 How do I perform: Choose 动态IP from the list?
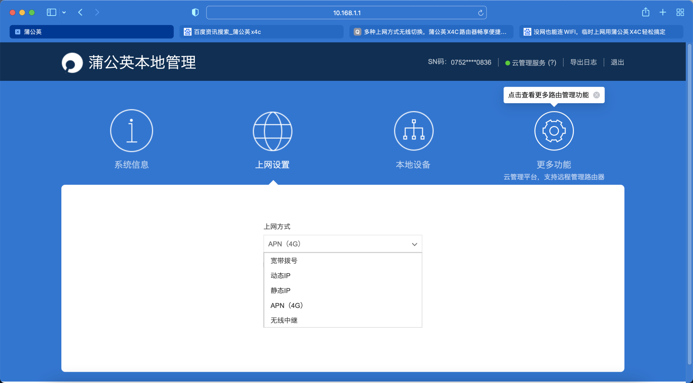coord(343,276)
